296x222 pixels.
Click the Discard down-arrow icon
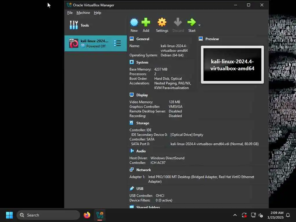click(178, 22)
